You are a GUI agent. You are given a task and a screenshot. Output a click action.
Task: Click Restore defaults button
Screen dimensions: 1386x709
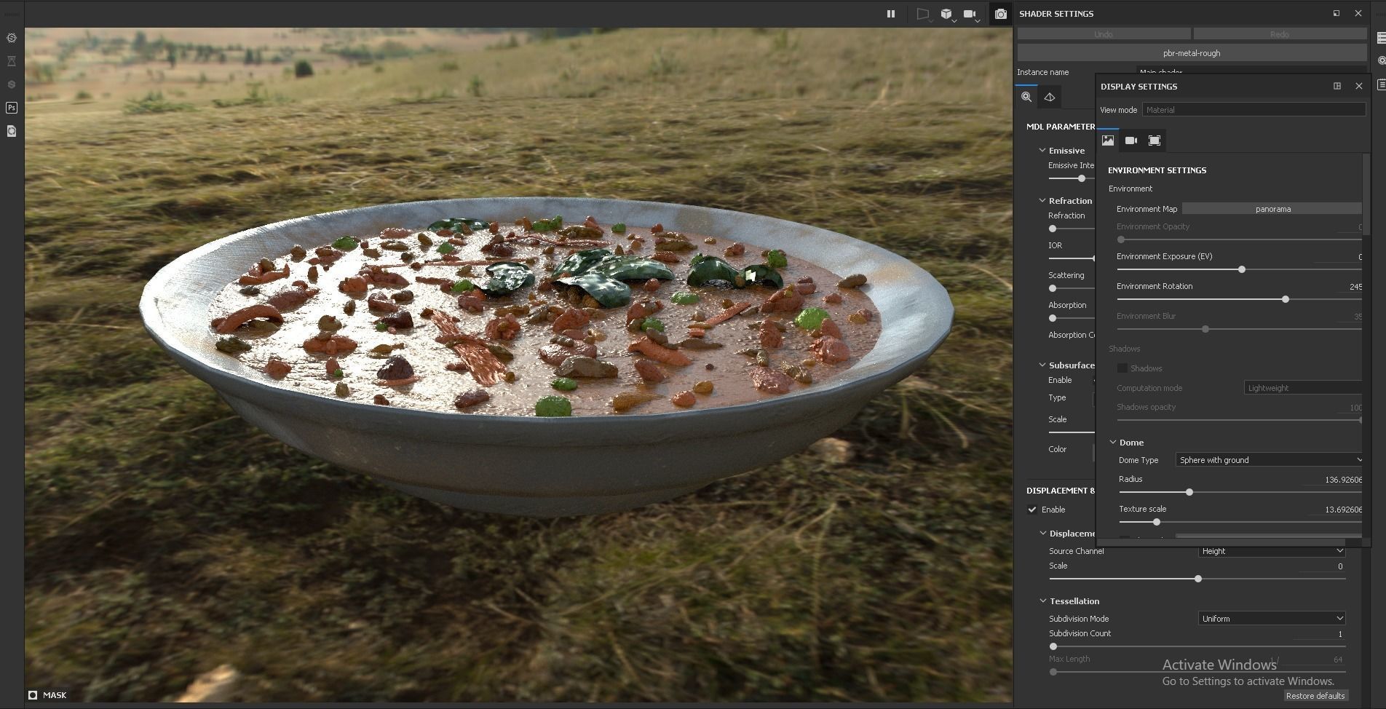pyautogui.click(x=1315, y=696)
